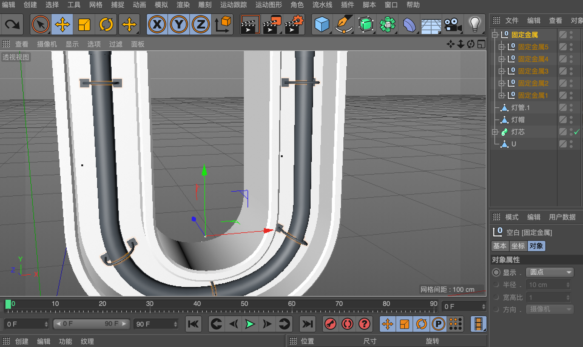Viewport: 583px width, 347px height.
Task: Open the 渲染 menu
Action: 183,5
